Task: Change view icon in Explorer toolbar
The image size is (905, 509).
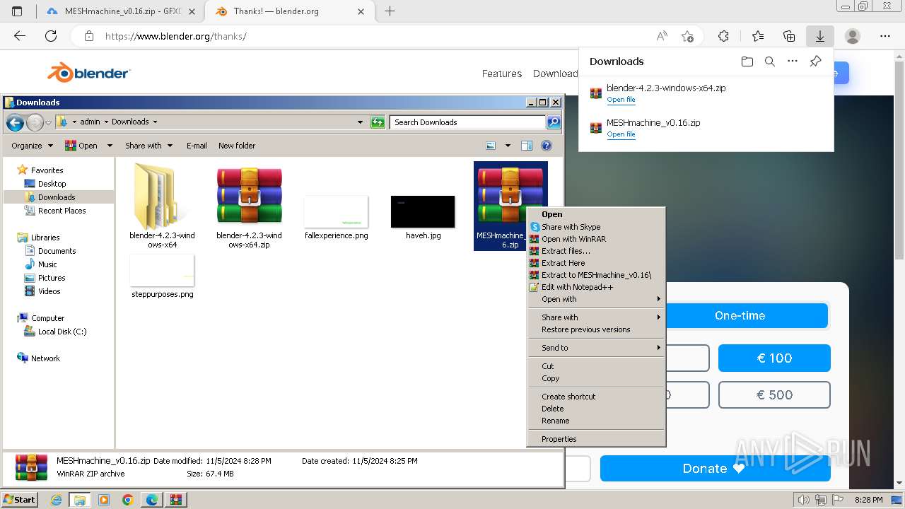Action: (491, 146)
